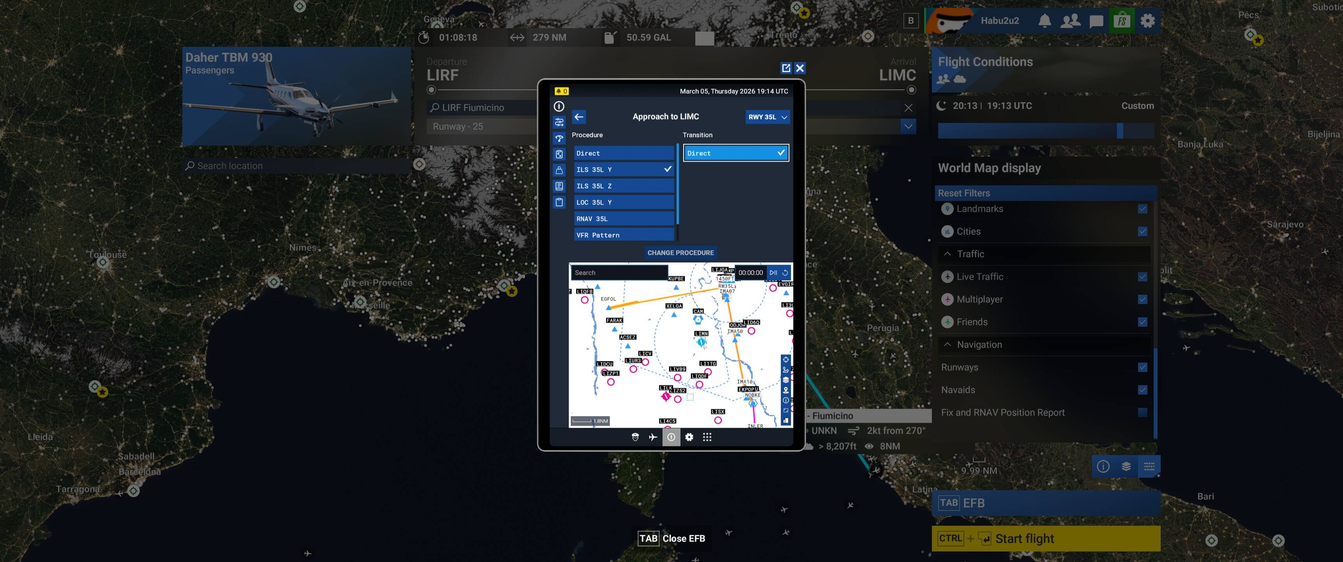This screenshot has height=562, width=1343.
Task: Open the pilot profile icon in EFB dock
Action: coord(635,437)
